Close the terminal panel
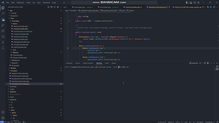This screenshot has width=219, height=123. [217, 63]
